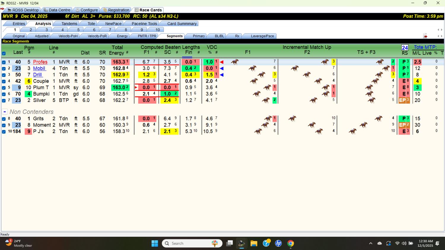Viewport: 445px width, 250px height.
Task: Open Task View on taskbar
Action: click(x=229, y=243)
